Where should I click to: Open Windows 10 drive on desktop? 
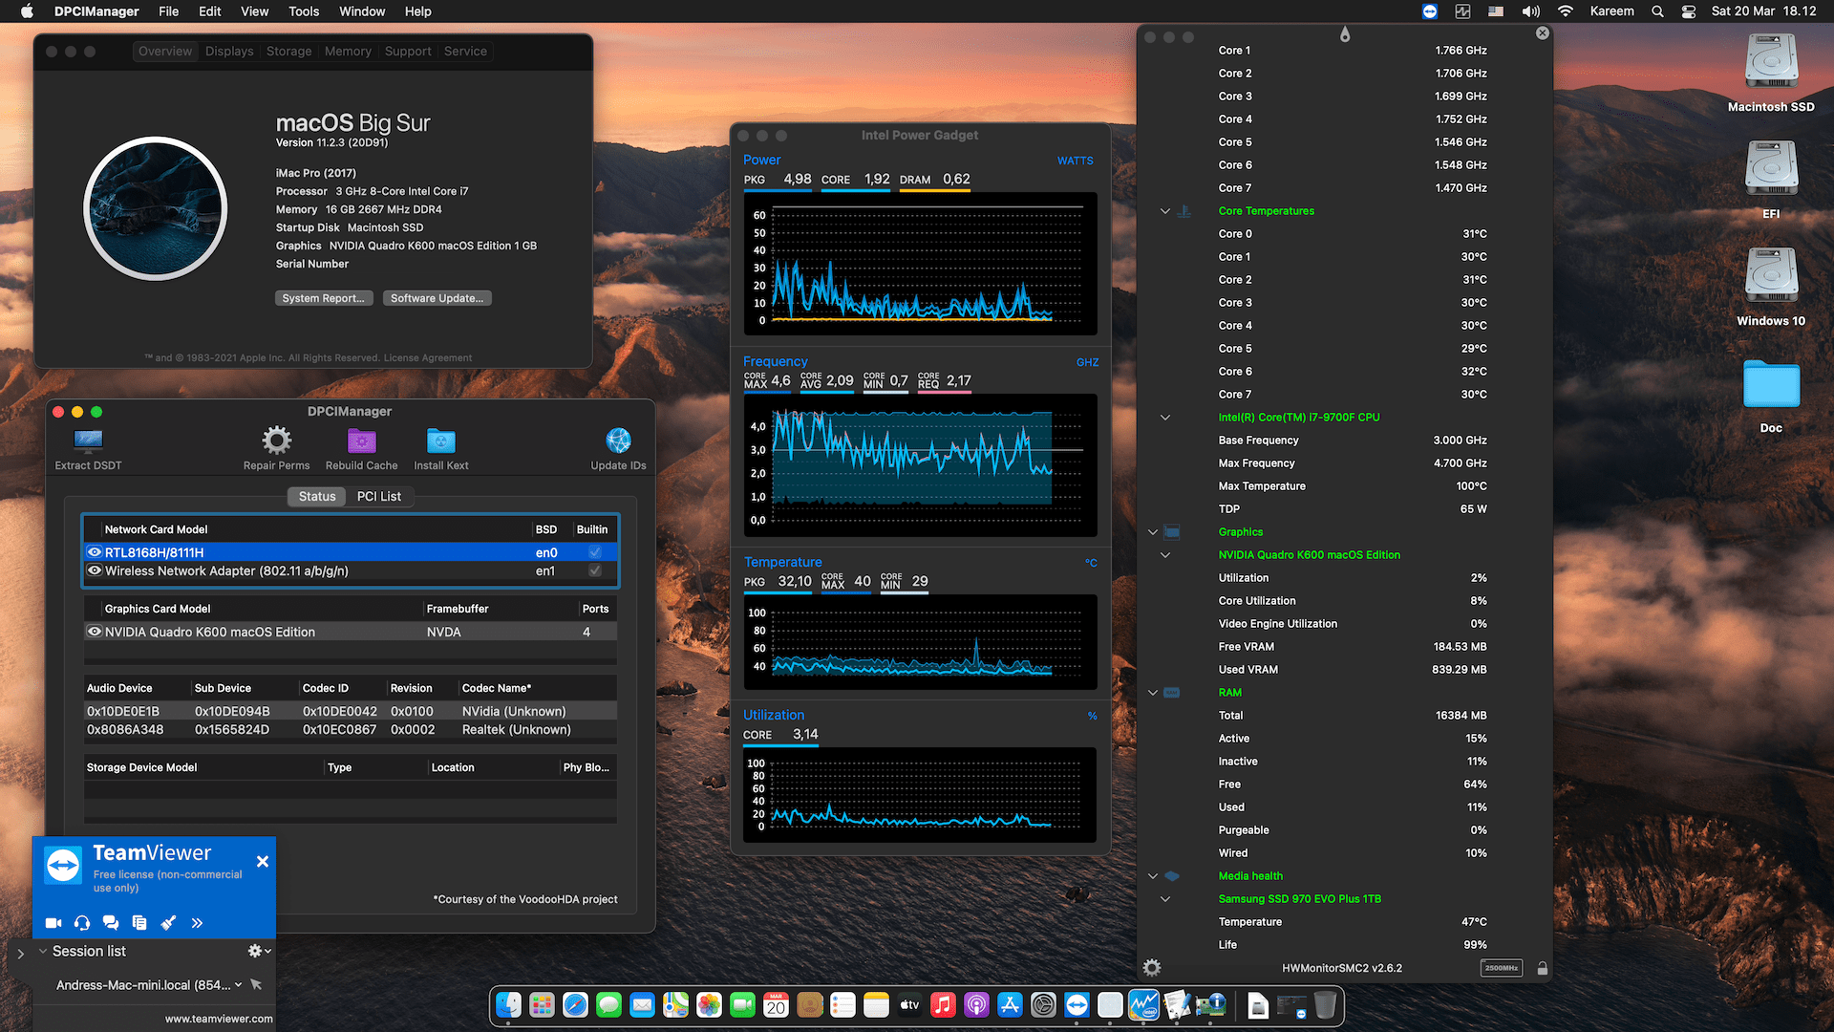pos(1771,276)
